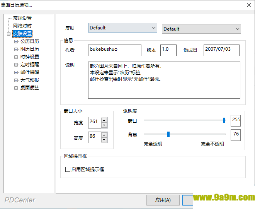
Task: Select the 皮肤设置 tree node
Action: coord(22,34)
